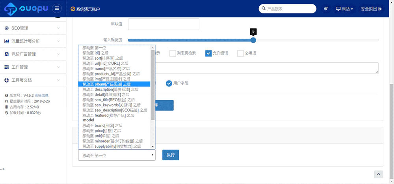Expand the SEO管理 menu chevron

point(58,28)
